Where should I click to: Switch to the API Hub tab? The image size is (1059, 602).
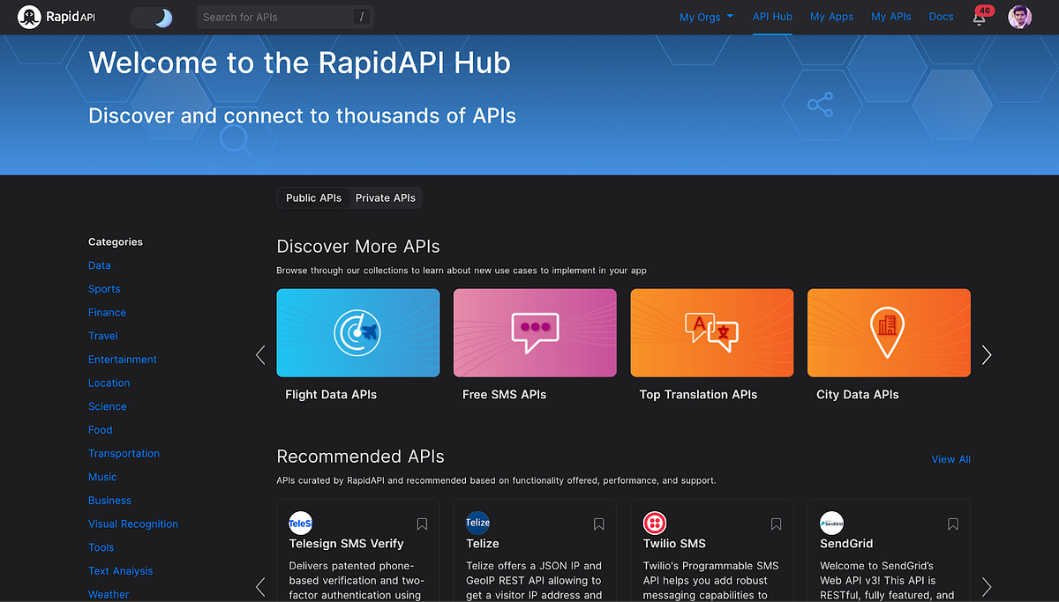pyautogui.click(x=772, y=17)
